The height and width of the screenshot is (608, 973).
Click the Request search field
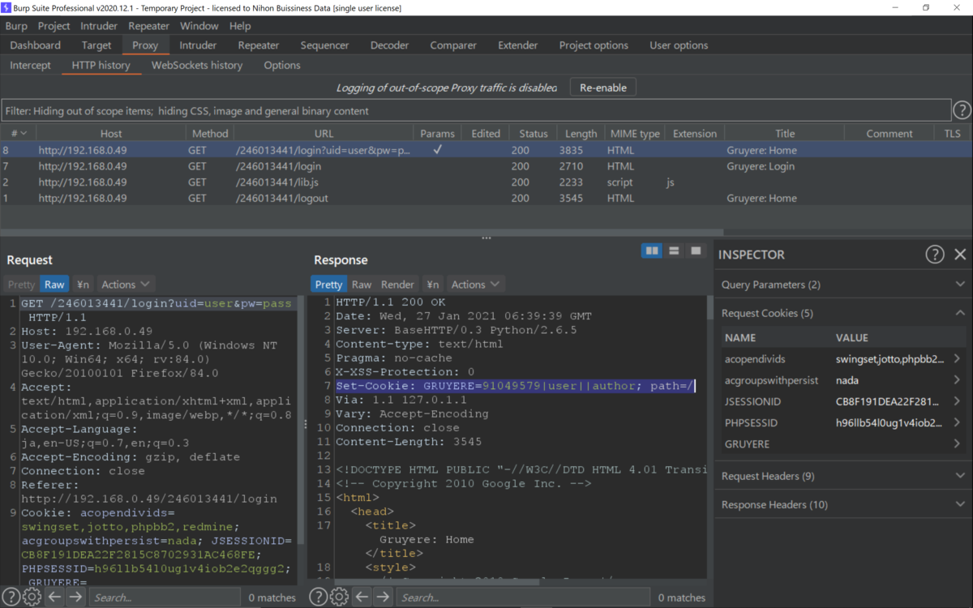point(165,597)
